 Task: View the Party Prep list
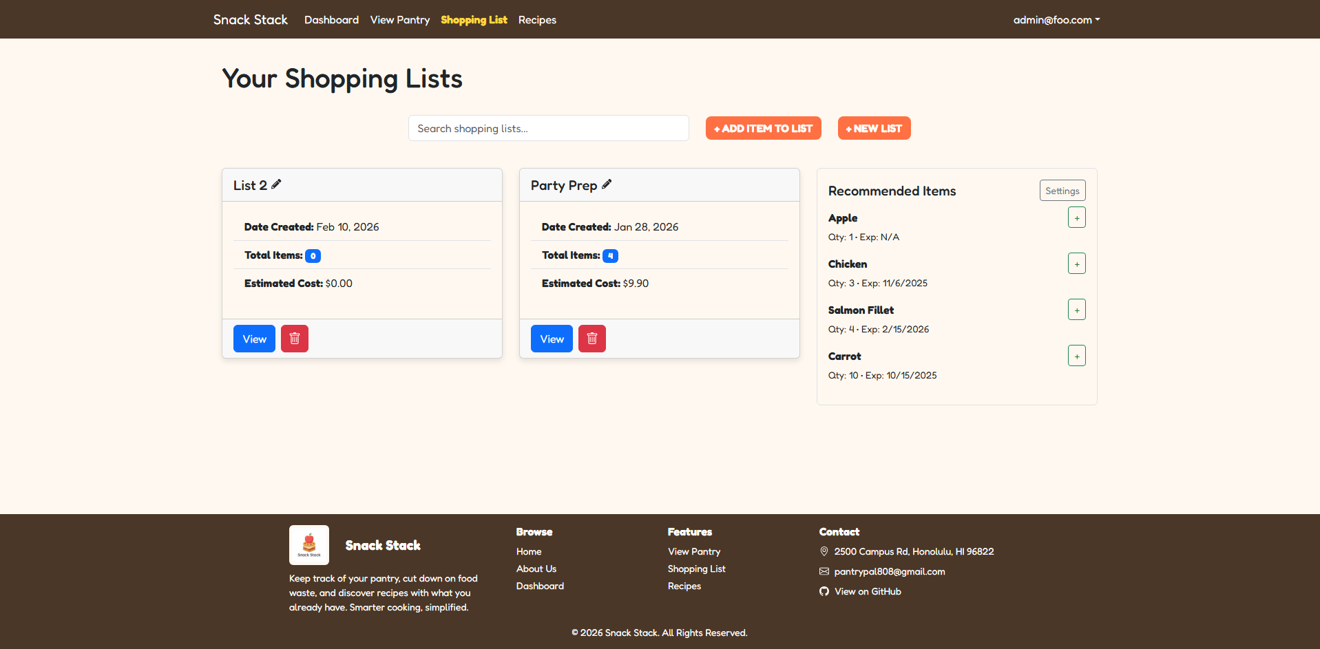[x=551, y=338]
